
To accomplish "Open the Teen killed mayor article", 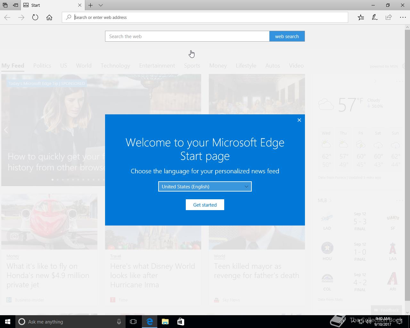I will point(257,271).
